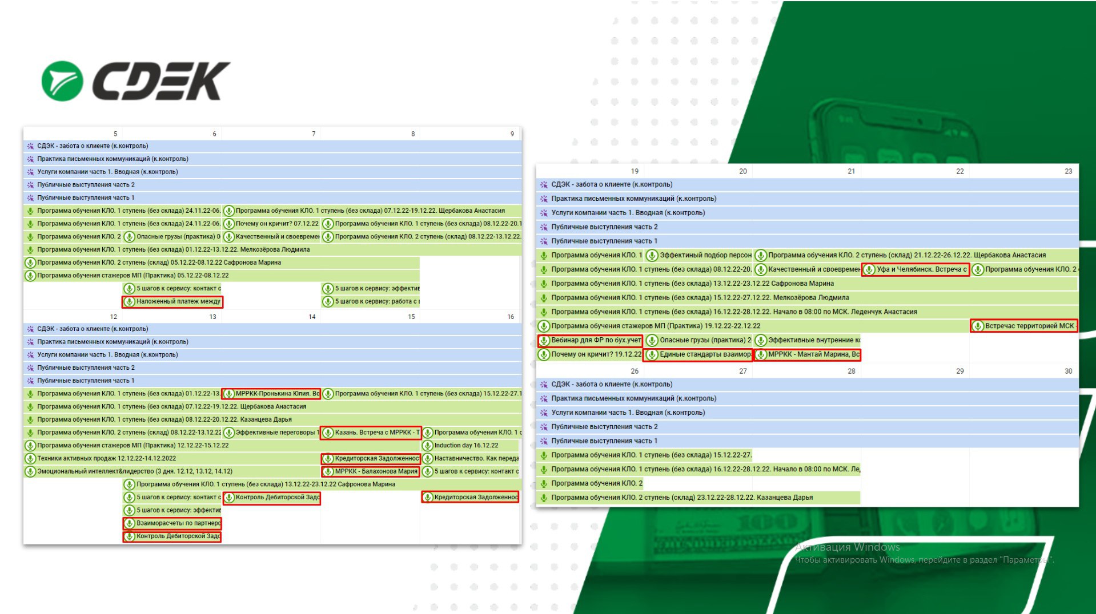Open Публичные выступления часть 2 in week 5–9
1096x614 pixels.
pos(272,185)
